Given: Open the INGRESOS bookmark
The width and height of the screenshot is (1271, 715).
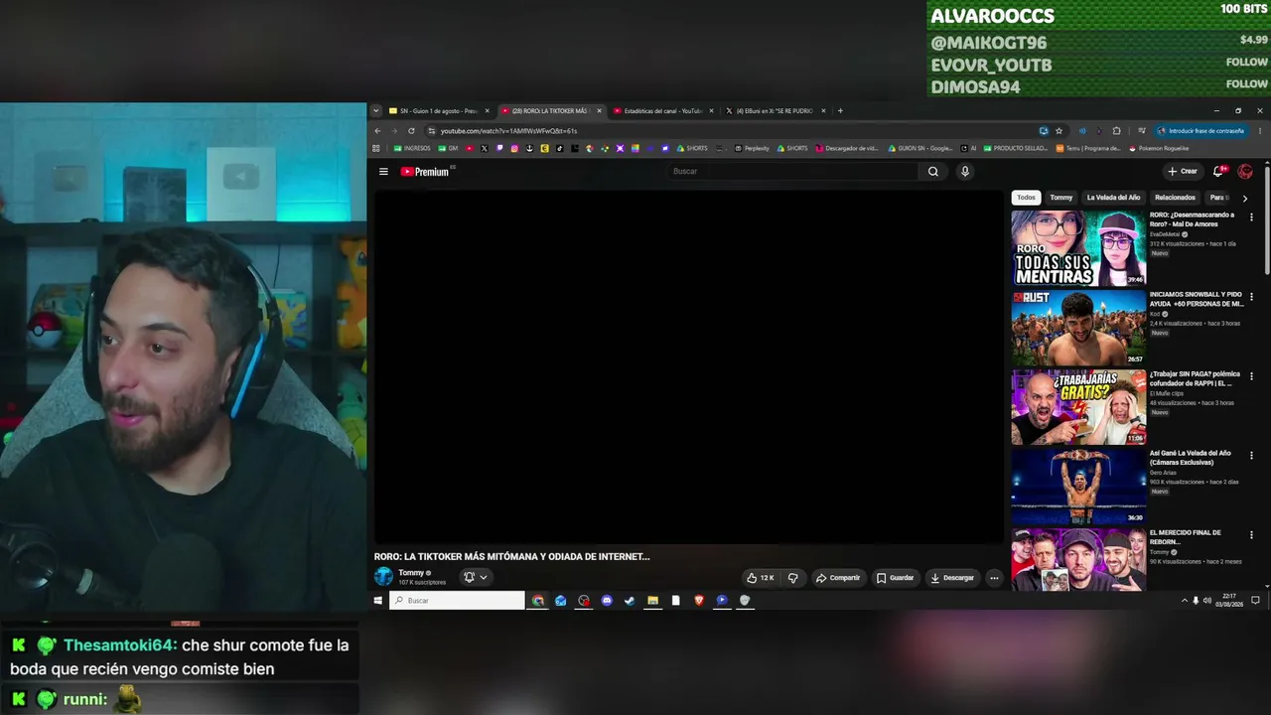Looking at the screenshot, I should pyautogui.click(x=413, y=149).
